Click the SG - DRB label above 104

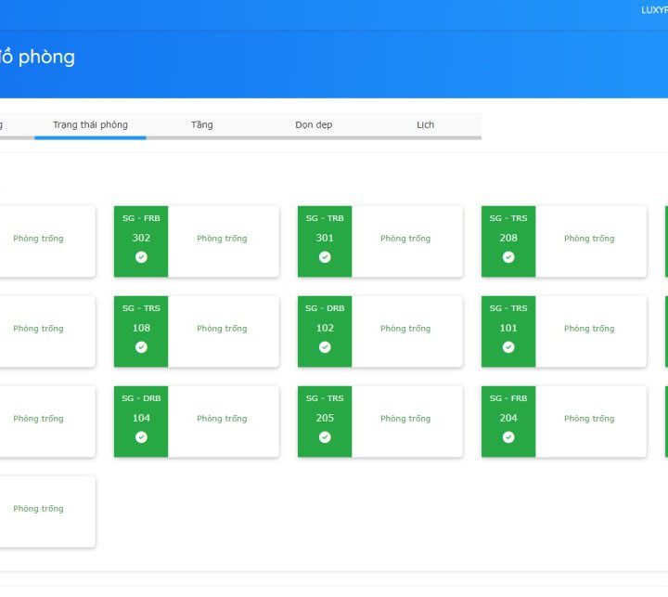coord(141,398)
